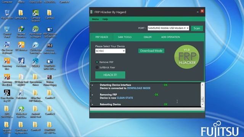Launch Frp HiJacker by Hagard desktop shortcut

tap(35, 32)
